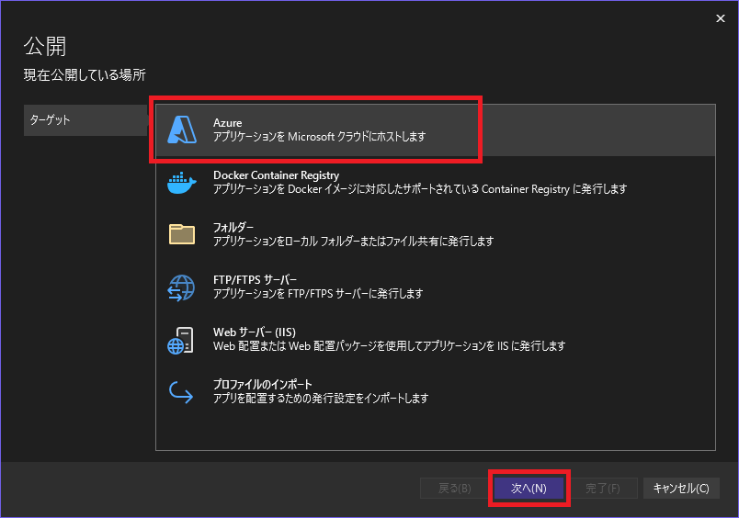739x518 pixels.
Task: Click description 発行設定をインポートします
Action: click(321, 398)
